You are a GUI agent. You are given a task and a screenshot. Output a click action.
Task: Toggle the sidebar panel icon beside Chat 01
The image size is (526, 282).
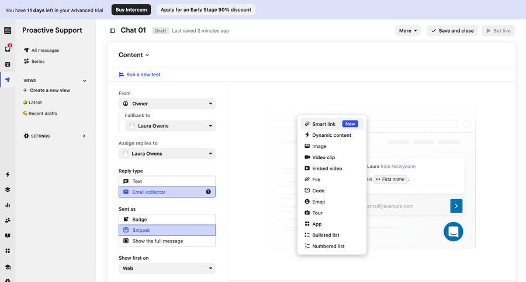[112, 31]
